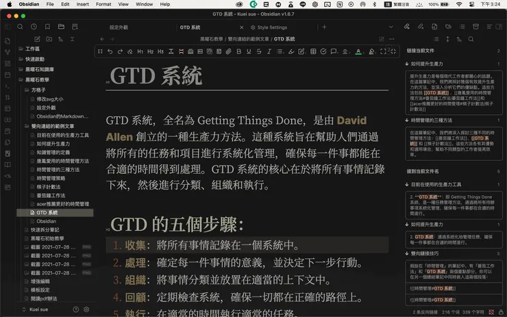Click the Kuei sue vault switcher

[x=36, y=309]
